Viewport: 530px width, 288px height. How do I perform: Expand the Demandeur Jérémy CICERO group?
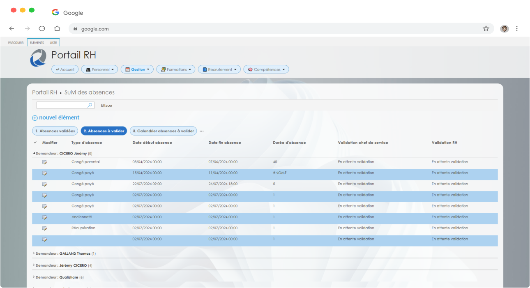click(x=34, y=265)
